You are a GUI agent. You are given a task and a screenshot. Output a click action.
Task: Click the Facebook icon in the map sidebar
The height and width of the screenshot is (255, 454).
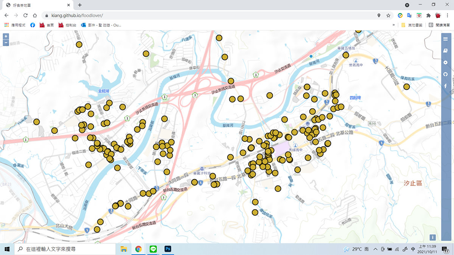click(x=445, y=86)
